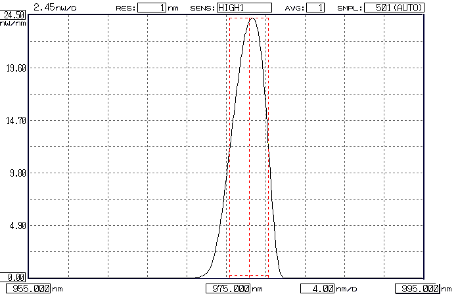This screenshot has width=458, height=296.
Task: Select the SENS field showing HIGH1
Action: click(x=244, y=8)
